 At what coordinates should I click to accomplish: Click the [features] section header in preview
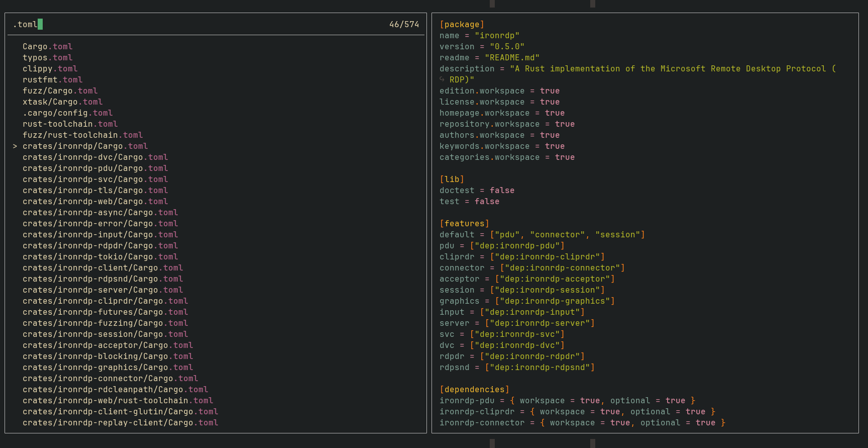(464, 224)
